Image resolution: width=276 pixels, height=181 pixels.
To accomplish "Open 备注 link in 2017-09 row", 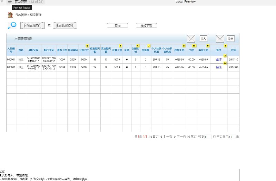I will [x=219, y=67].
